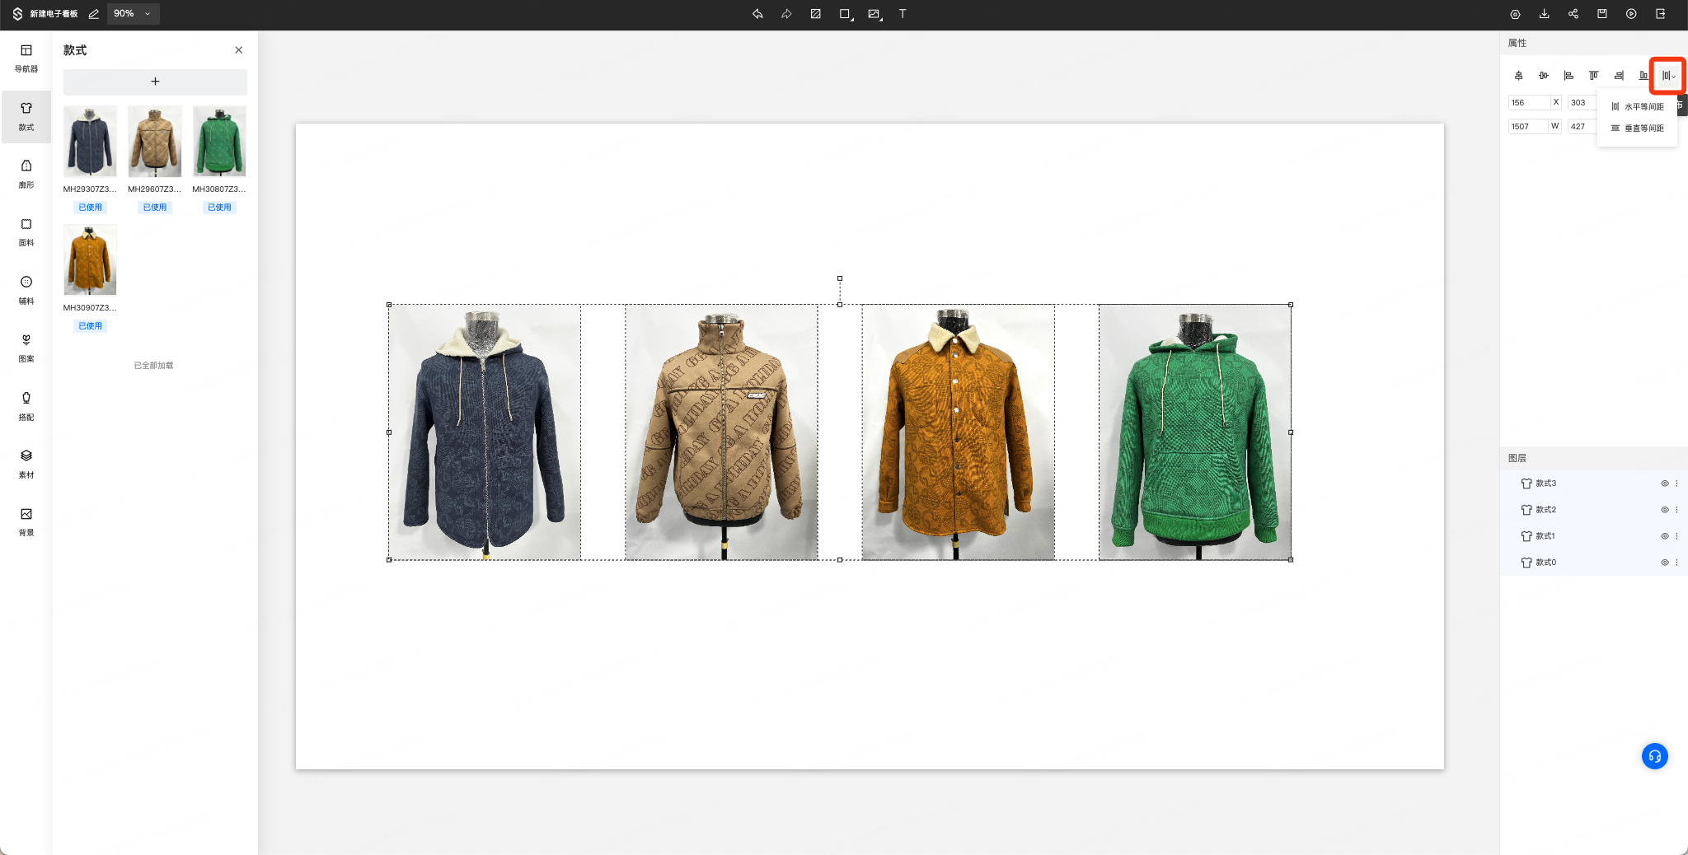Click the download icon in top bar
Viewport: 1688px width, 855px height.
click(1545, 14)
